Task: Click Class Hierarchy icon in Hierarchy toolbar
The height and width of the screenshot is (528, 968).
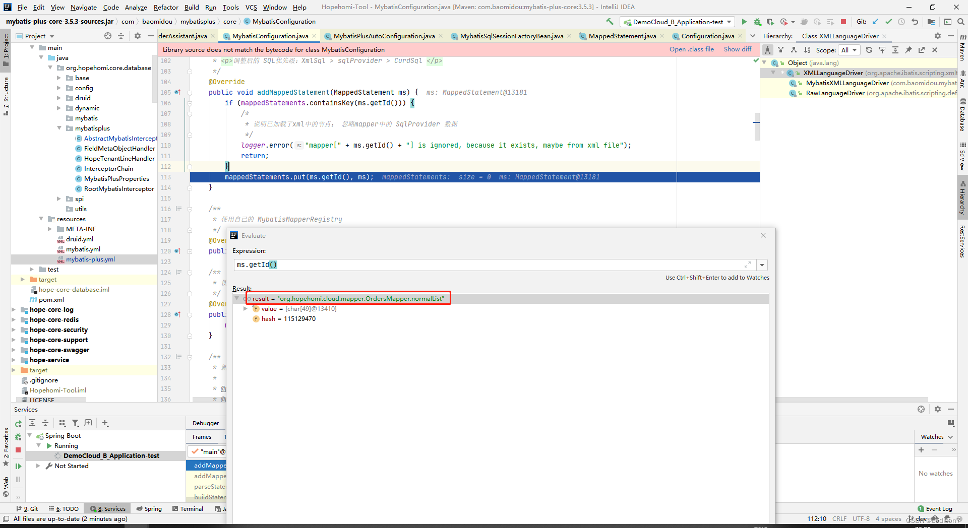Action: pyautogui.click(x=767, y=50)
